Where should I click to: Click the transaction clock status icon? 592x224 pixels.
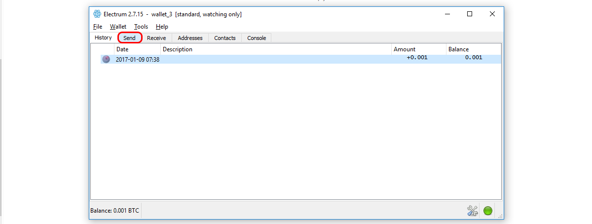[x=106, y=59]
